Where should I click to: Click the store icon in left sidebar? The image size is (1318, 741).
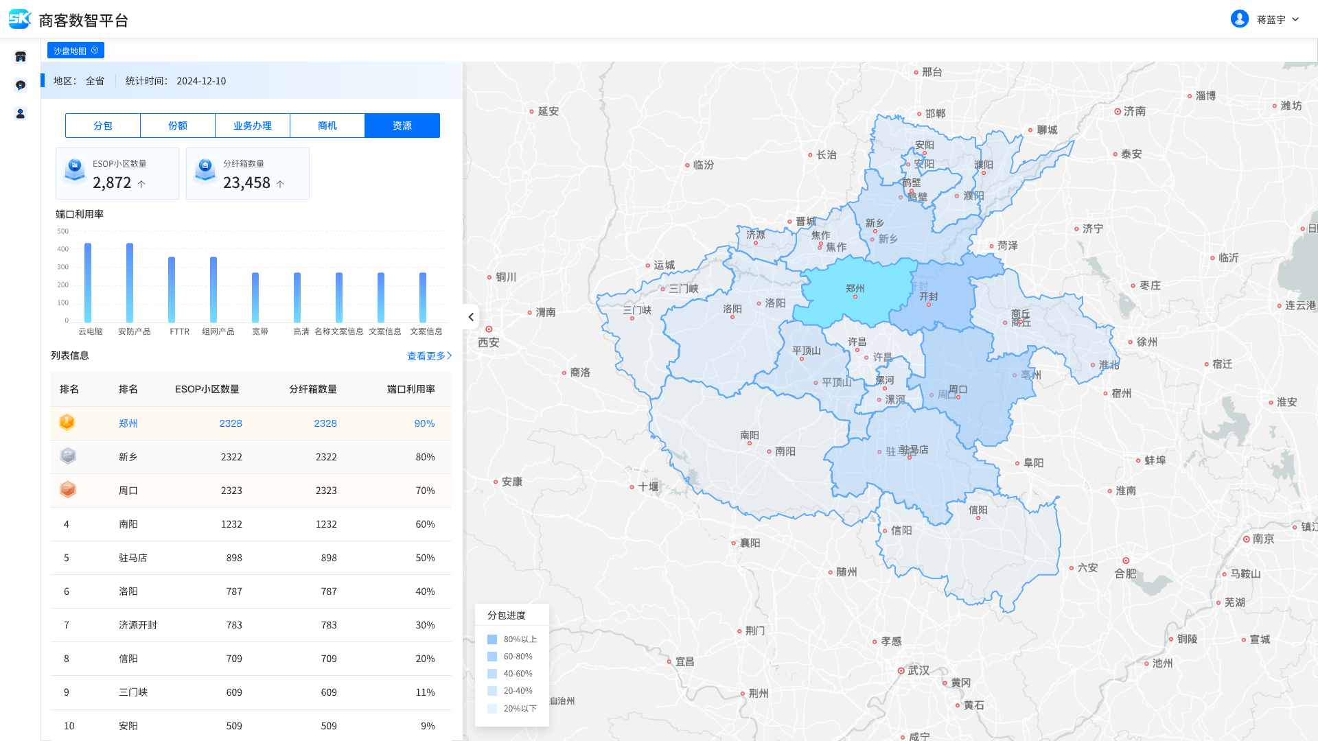click(21, 57)
